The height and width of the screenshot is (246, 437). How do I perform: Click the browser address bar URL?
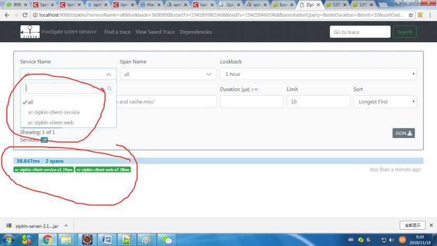[x=221, y=15]
